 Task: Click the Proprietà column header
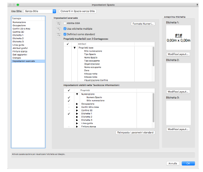(x=108, y=90)
